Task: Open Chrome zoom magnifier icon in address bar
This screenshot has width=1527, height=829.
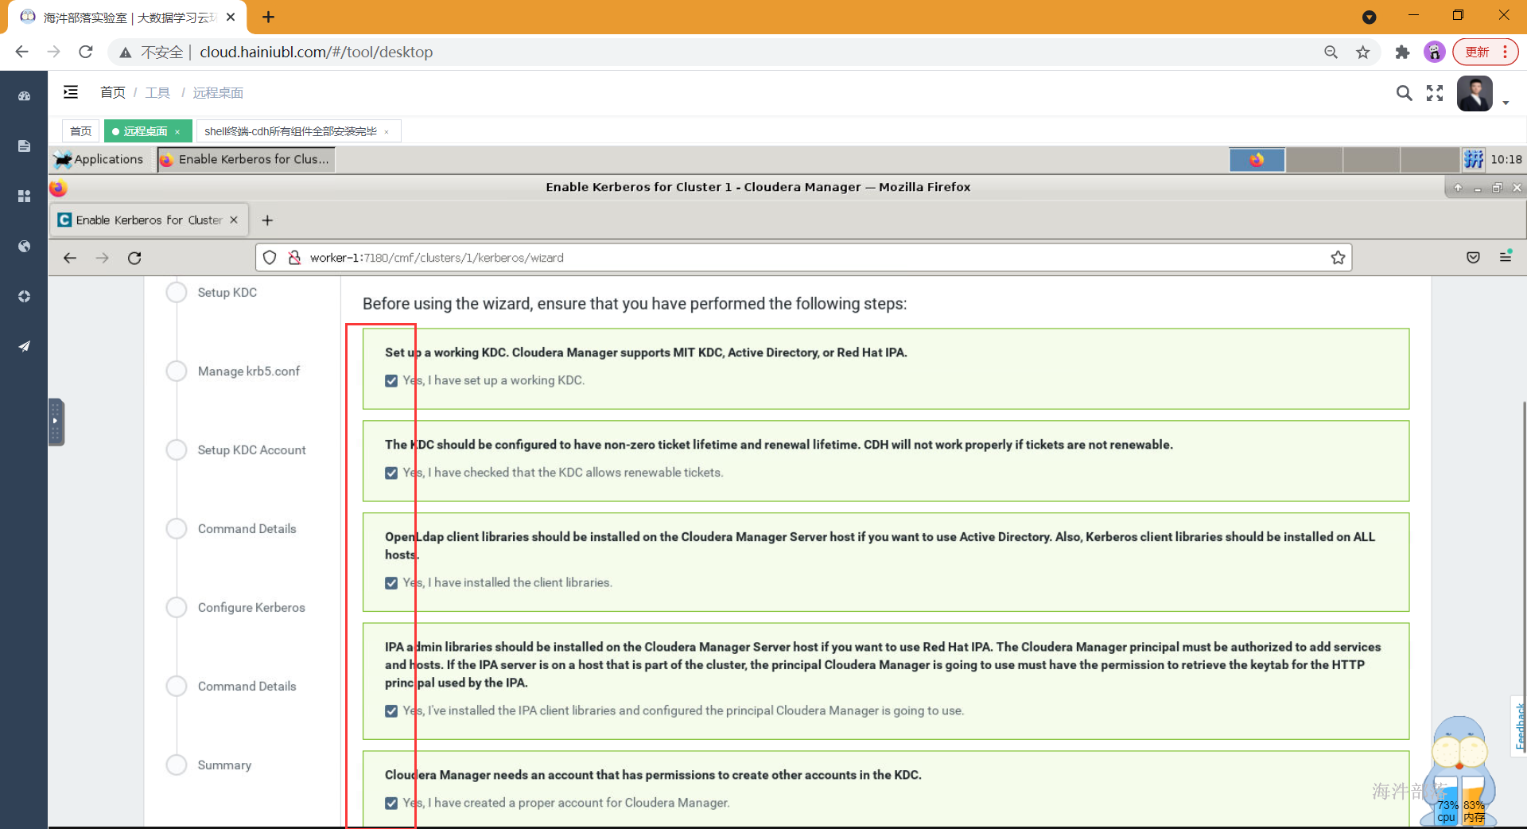Action: (x=1331, y=52)
